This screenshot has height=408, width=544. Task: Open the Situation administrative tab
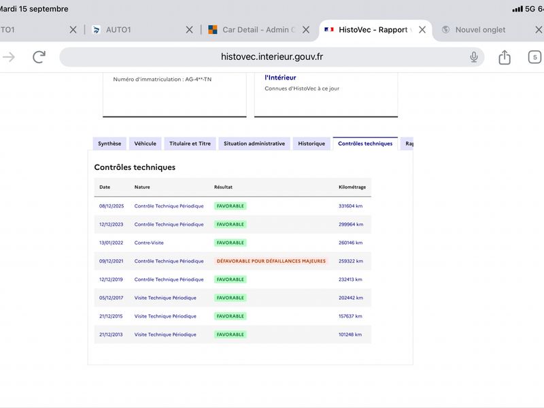coord(254,143)
